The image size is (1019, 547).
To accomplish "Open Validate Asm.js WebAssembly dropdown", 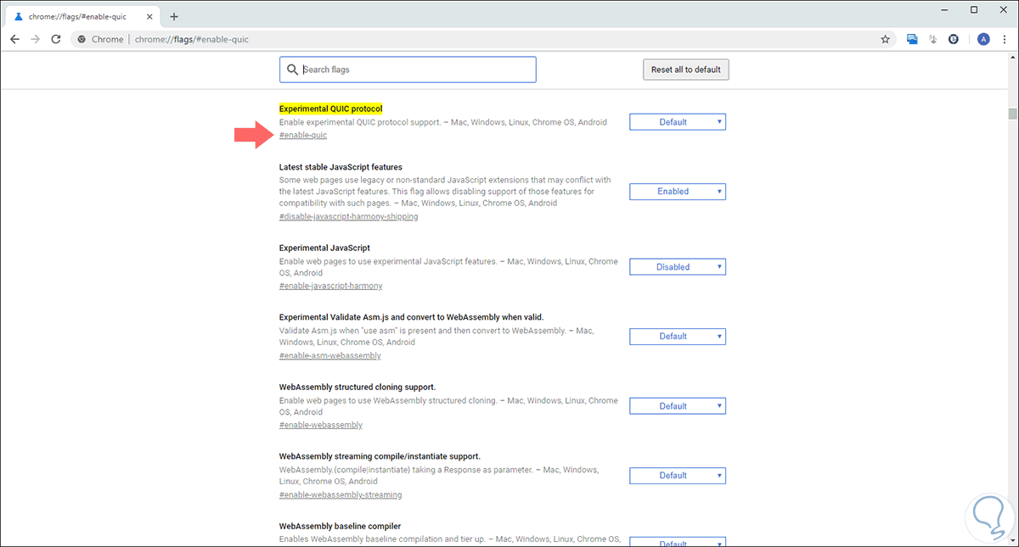I will 677,337.
